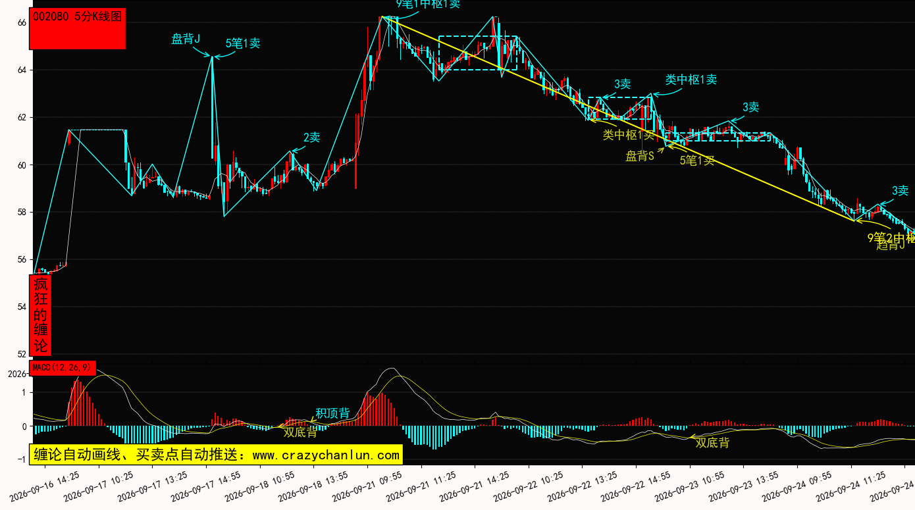Open the www.crazychanlun.com yellow banner link

point(215,455)
